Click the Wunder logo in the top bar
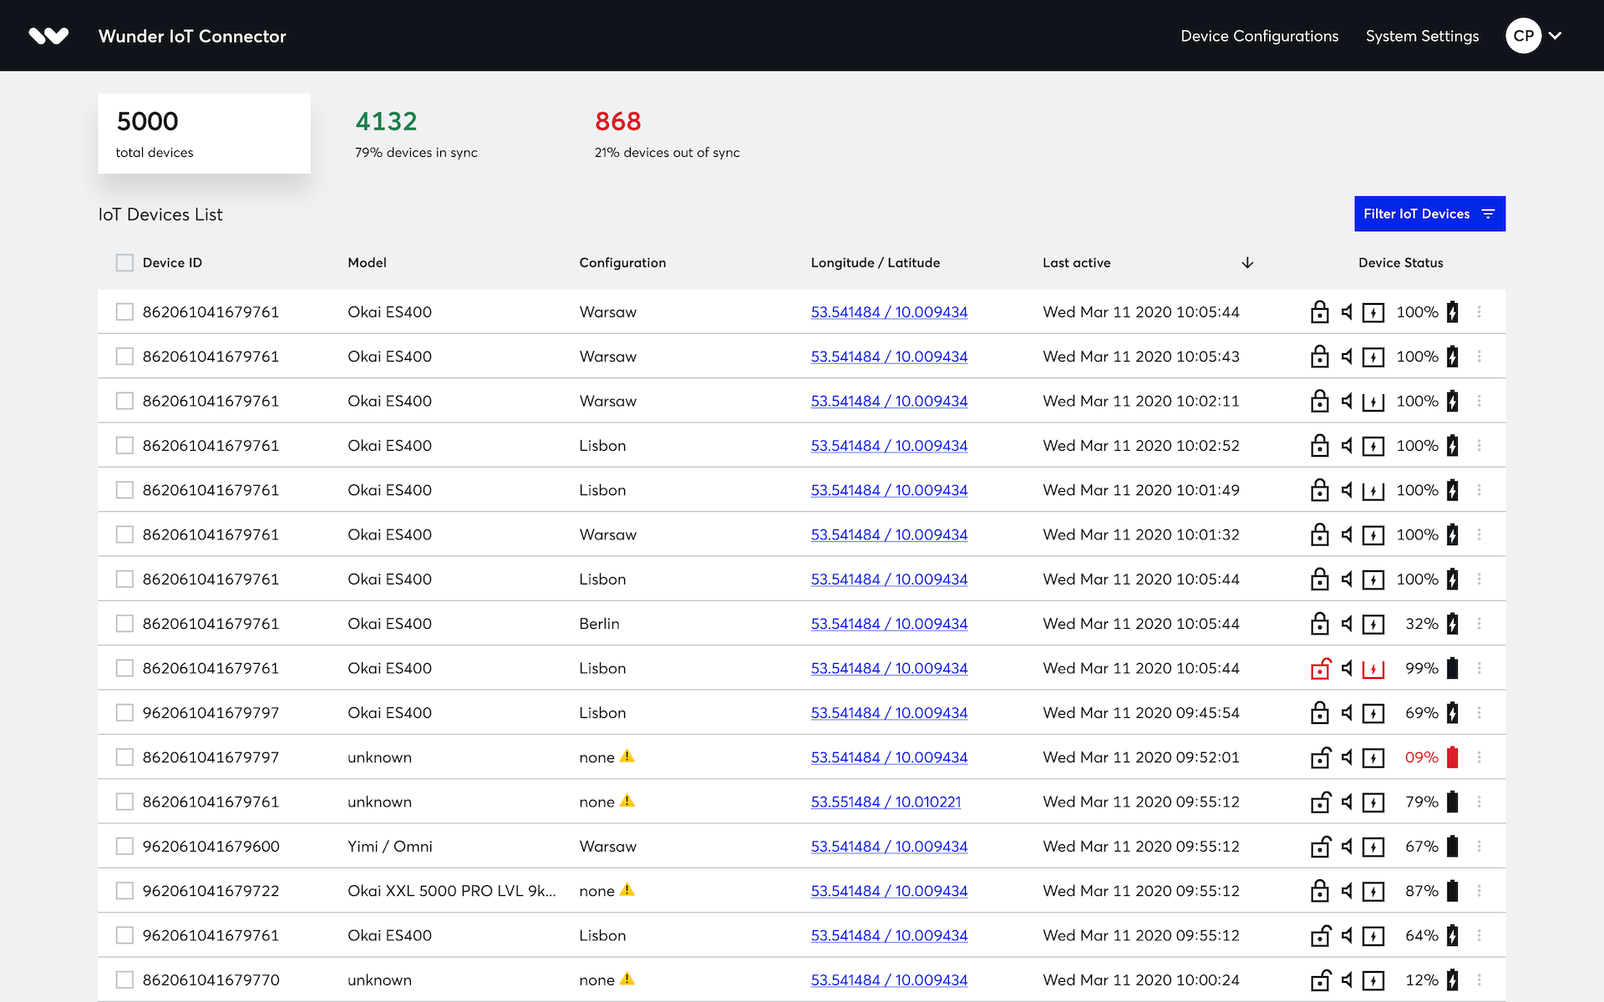This screenshot has width=1604, height=1002. [48, 35]
